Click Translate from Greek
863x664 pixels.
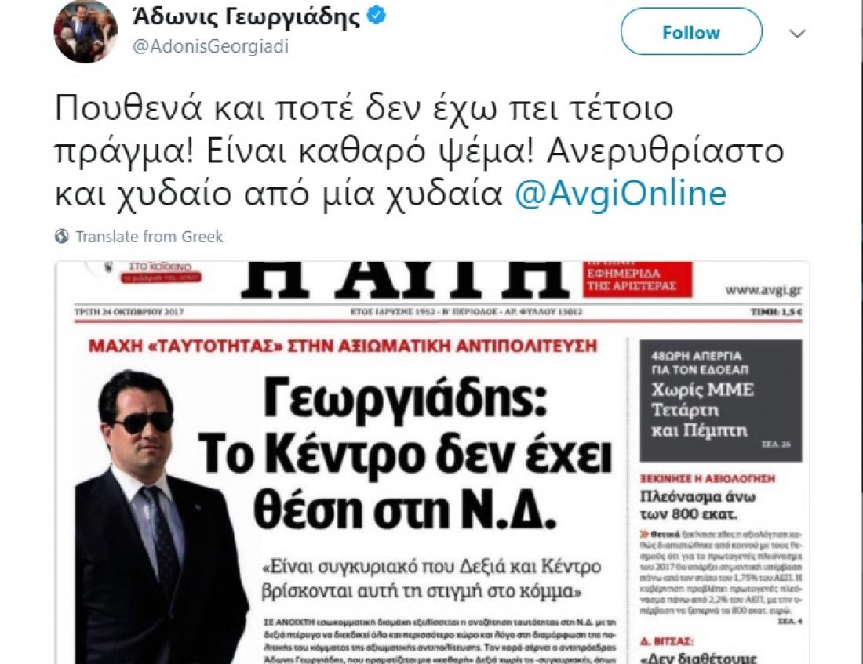coord(149,237)
